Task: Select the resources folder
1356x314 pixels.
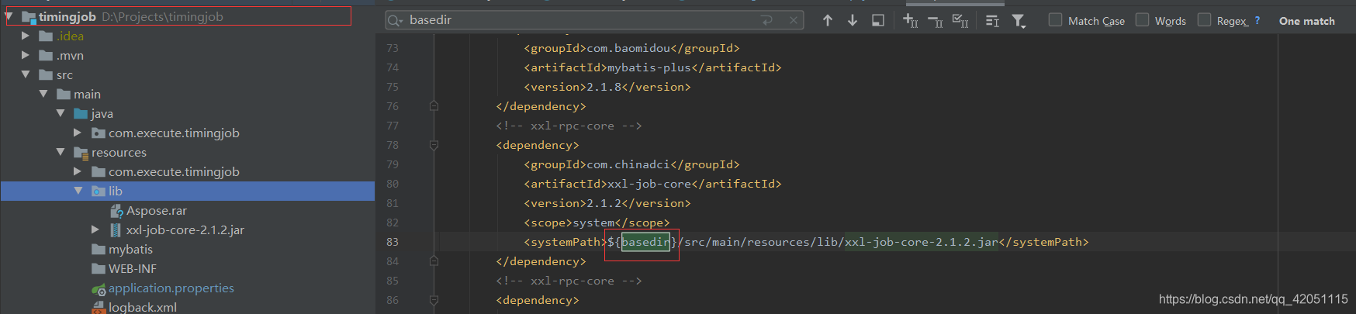Action: pyautogui.click(x=119, y=152)
